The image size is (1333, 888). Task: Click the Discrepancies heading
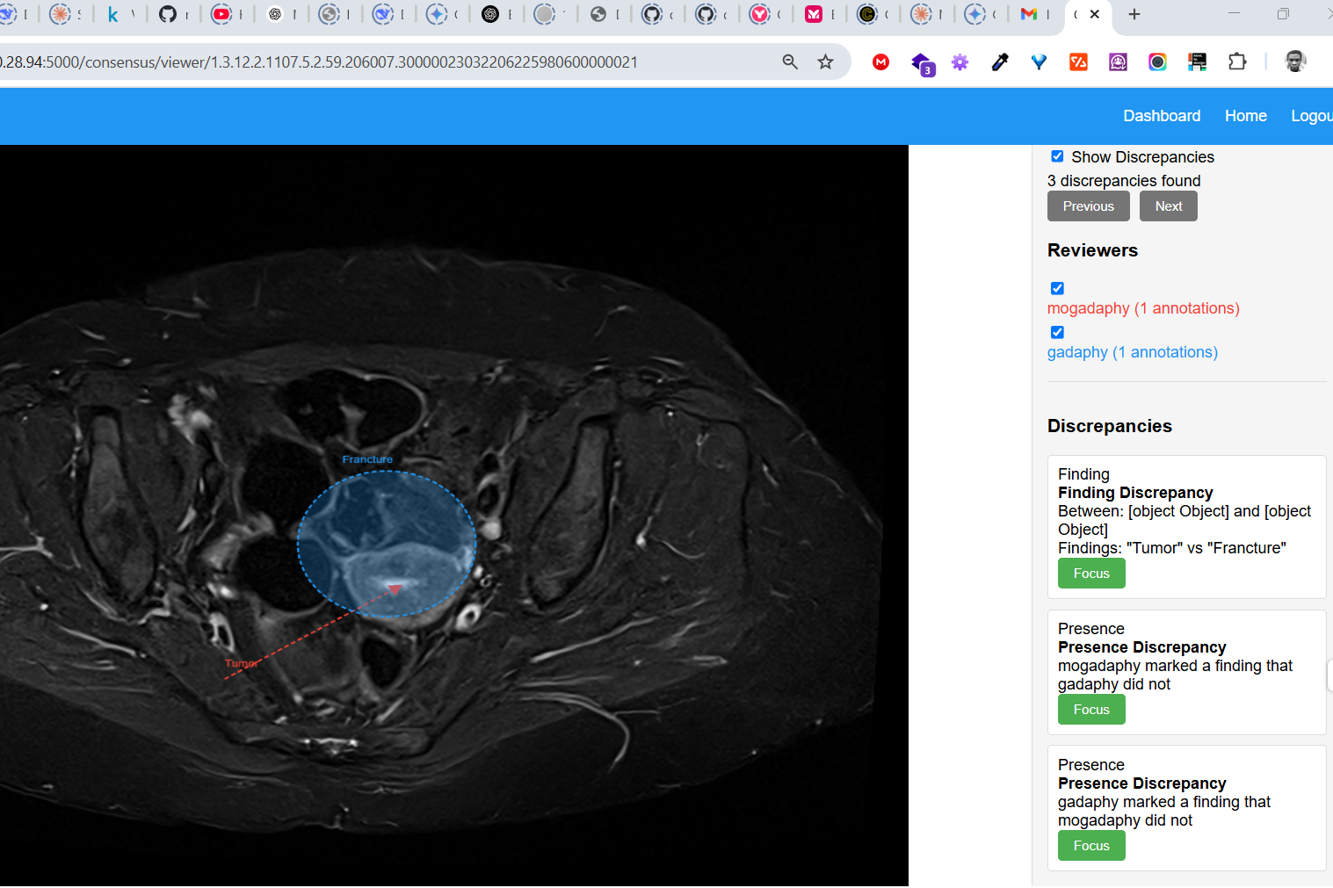[1110, 426]
